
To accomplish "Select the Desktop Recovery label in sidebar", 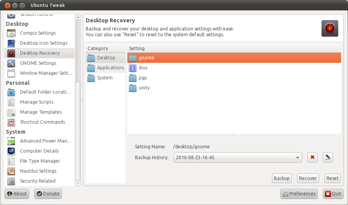I will point(40,53).
